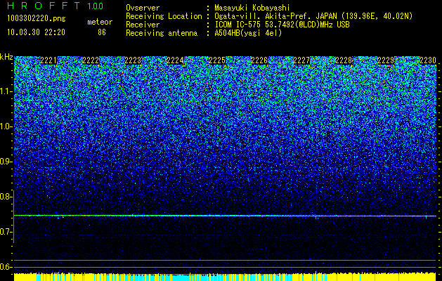Click the 2227 time marker
Screen dimensions: 442x281
pos(301,60)
